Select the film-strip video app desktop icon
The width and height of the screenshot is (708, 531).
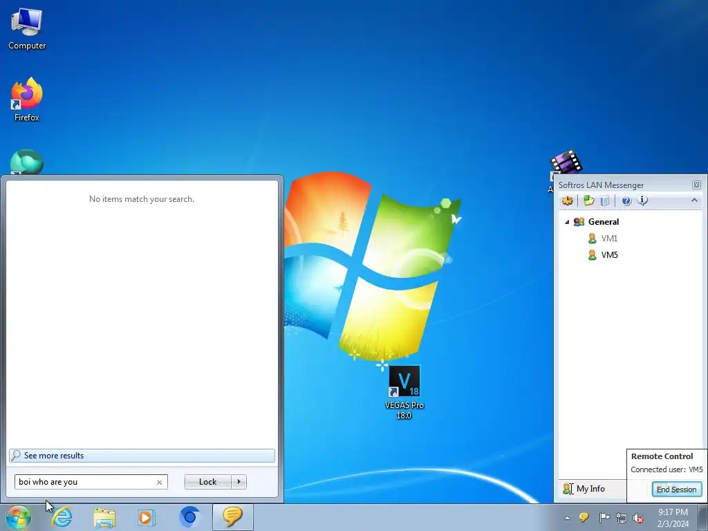click(566, 162)
